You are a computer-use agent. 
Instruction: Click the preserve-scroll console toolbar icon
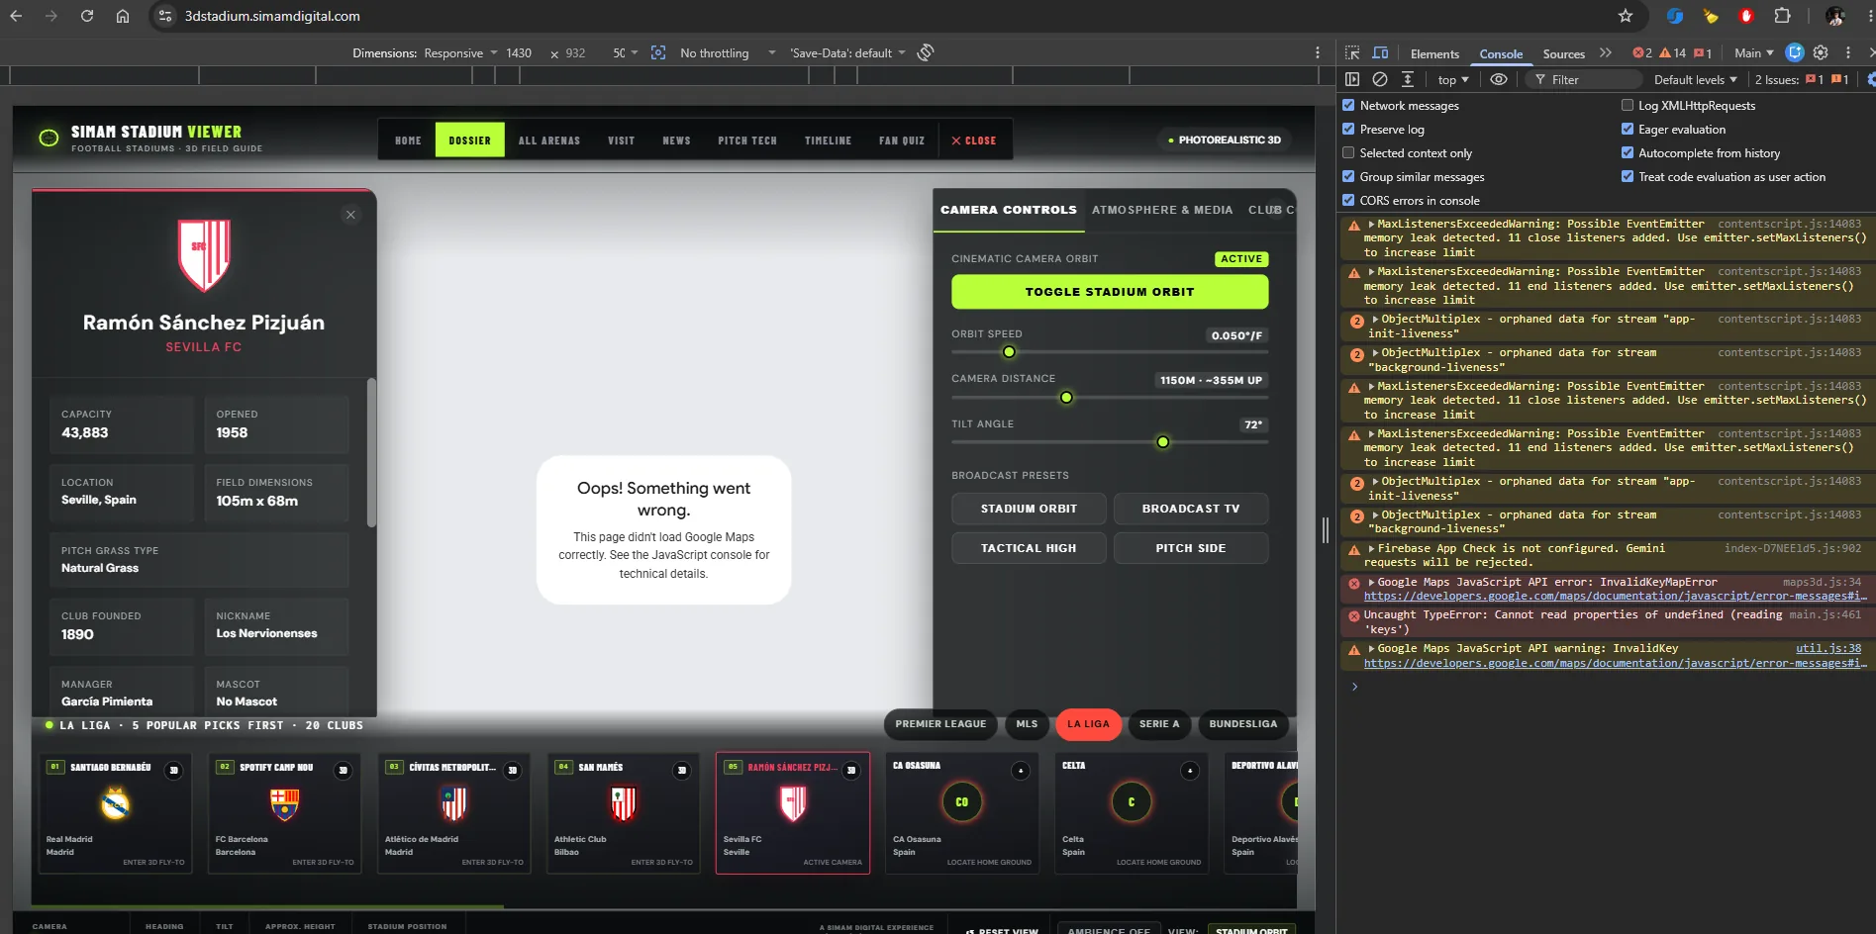1408,79
